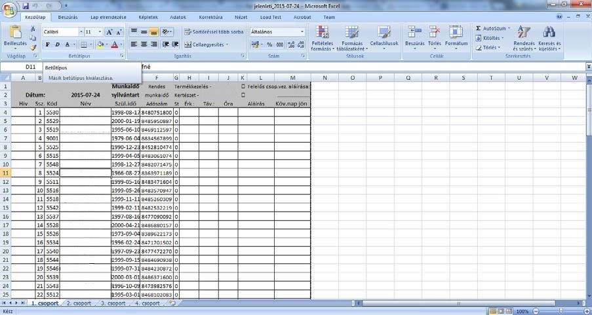
Task: Open the Calibri font name dropdown
Action: pyautogui.click(x=60, y=31)
